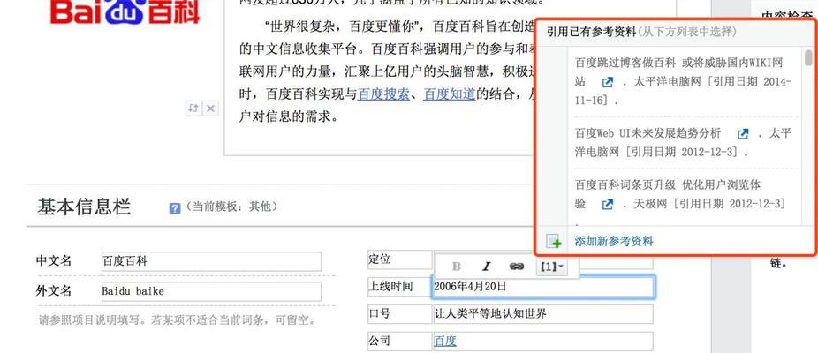Open external link for 天极网 reference
Screen dimensions: 818x353
(608, 204)
